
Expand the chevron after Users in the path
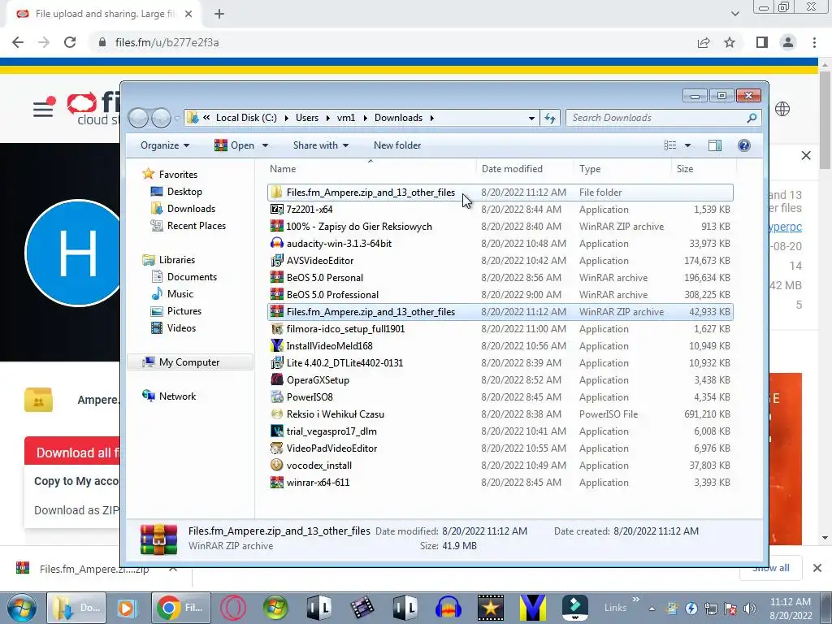tap(327, 118)
